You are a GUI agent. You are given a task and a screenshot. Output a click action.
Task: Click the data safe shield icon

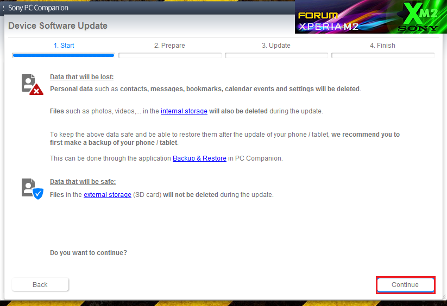point(32,189)
